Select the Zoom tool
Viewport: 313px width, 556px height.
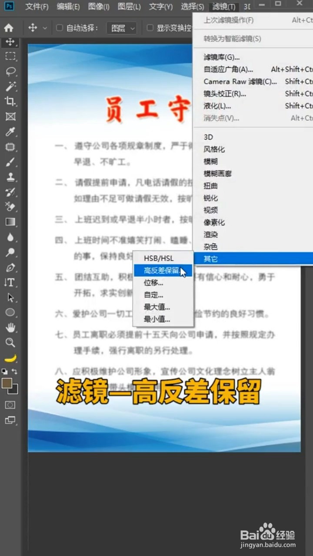(10, 343)
